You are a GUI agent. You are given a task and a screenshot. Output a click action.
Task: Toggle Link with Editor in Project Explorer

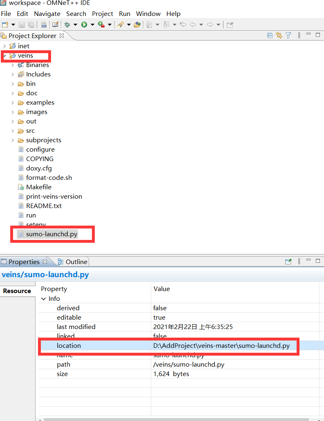point(279,35)
